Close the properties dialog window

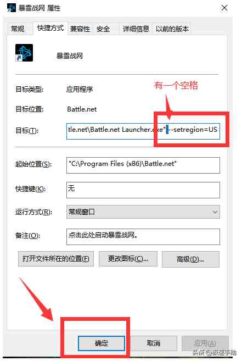[x=224, y=8]
